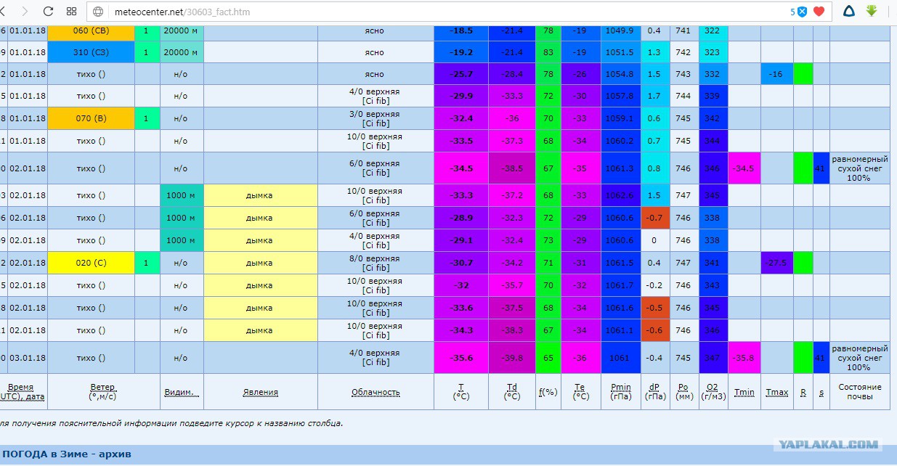This screenshot has height=466, width=897.
Task: Click the R column header
Action: click(803, 392)
